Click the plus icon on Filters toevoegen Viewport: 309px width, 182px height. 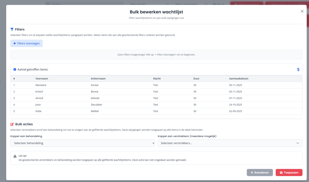pyautogui.click(x=15, y=43)
